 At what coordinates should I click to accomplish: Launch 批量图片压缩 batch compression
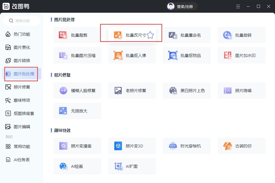77,55
